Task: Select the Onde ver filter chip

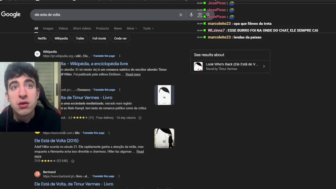Action: tap(120, 38)
